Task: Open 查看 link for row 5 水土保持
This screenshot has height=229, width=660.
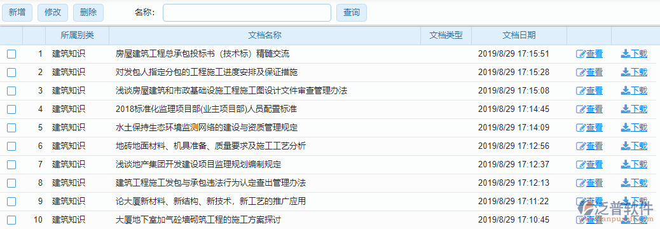Action: click(595, 128)
